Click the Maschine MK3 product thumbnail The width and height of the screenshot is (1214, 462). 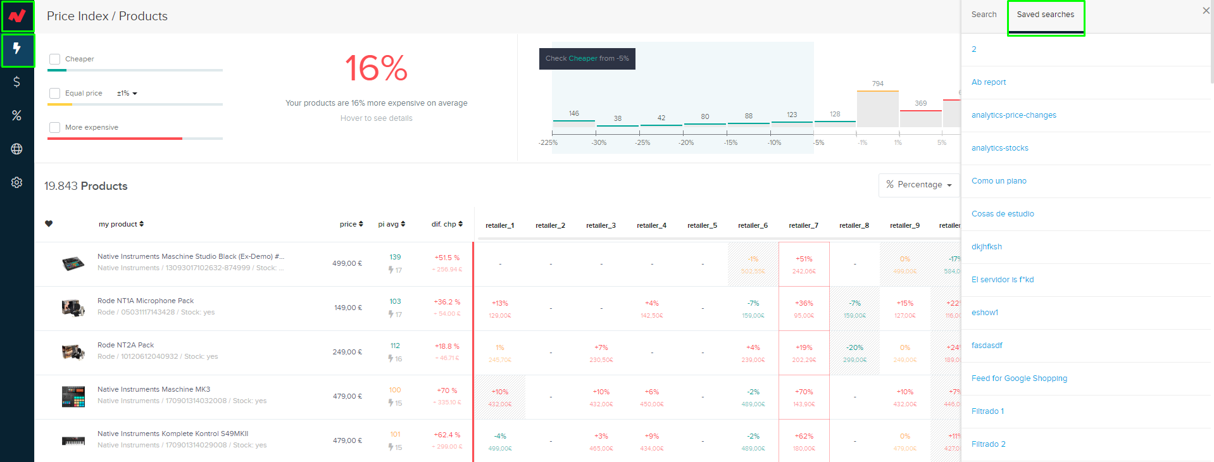pos(73,397)
